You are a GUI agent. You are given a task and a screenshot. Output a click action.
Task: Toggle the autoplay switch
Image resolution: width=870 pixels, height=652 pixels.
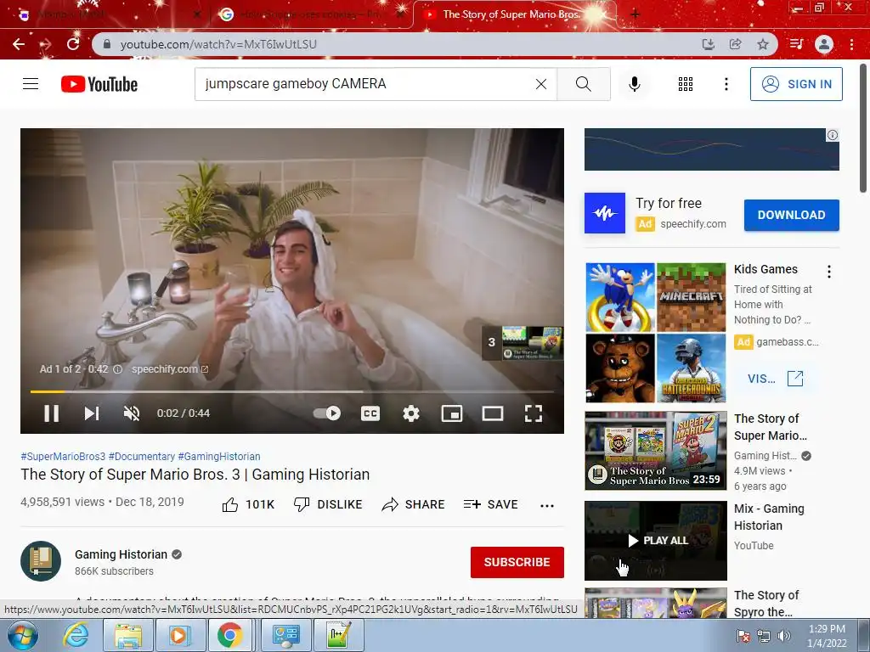click(327, 413)
